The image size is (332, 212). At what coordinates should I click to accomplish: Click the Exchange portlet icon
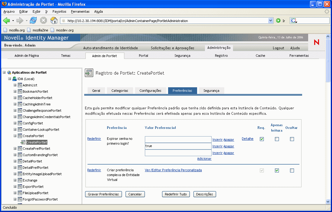tap(20, 181)
